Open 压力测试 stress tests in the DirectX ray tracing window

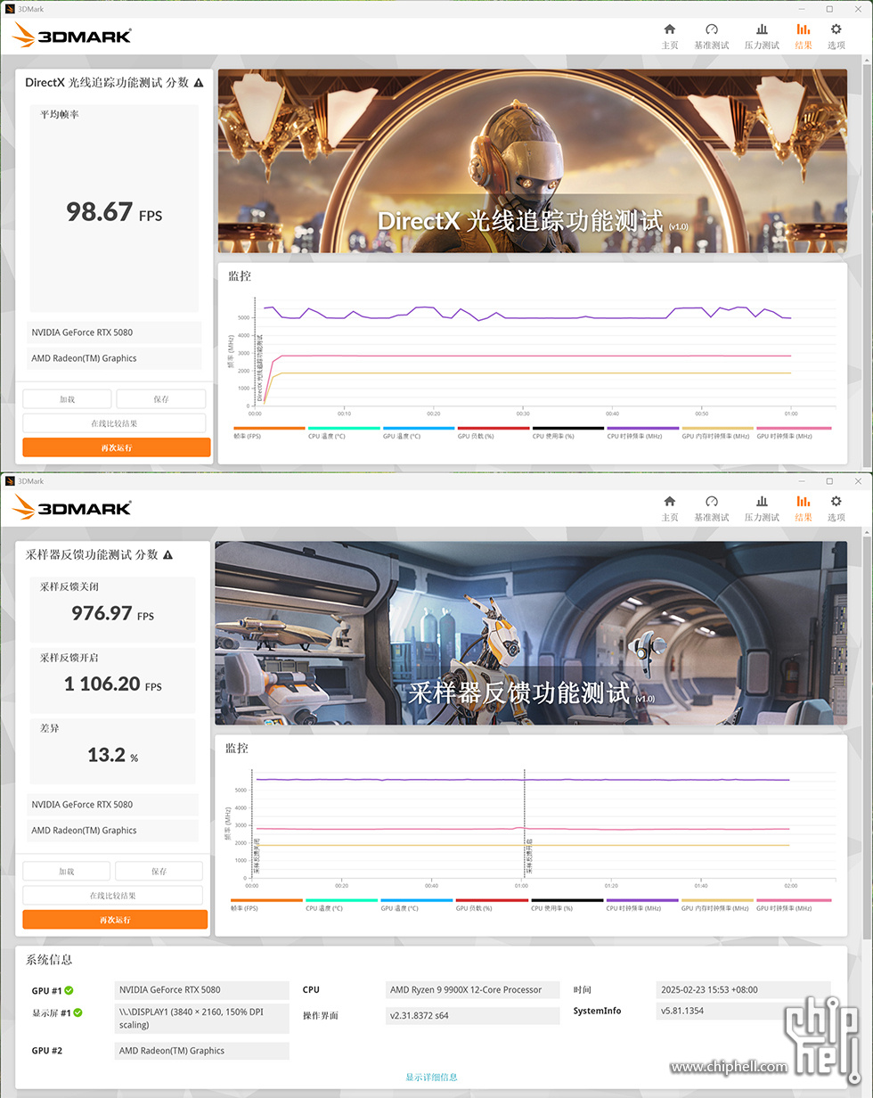coord(762,36)
